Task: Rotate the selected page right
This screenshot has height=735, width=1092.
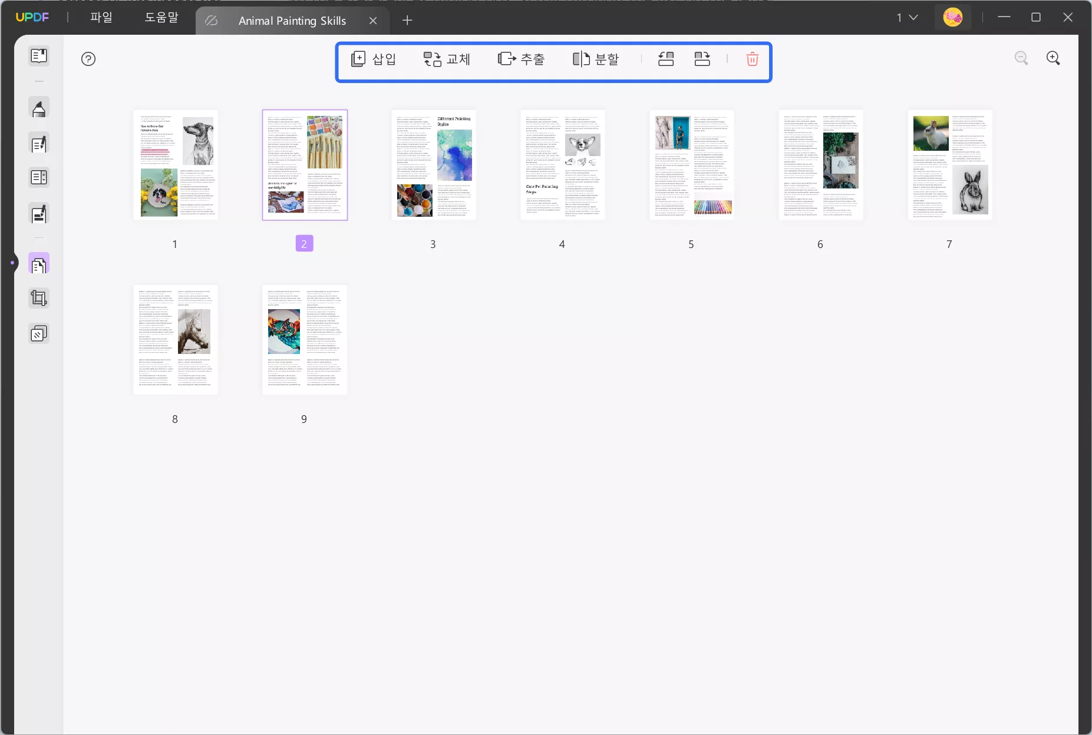Action: 702,58
